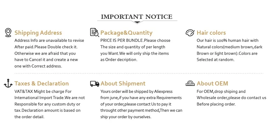The image size is (270, 133).
Task: Select the Taxes & Declaration heading
Action: (x=42, y=84)
